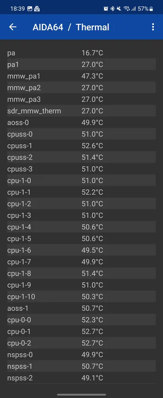Tap the Bluetooth status icon
Image resolution: width=163 pixels, height=398 pixels.
pyautogui.click(x=112, y=9)
